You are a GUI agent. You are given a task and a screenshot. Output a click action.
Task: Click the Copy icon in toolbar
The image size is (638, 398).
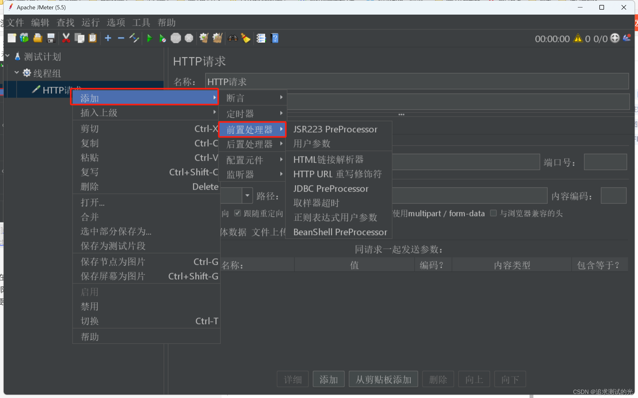pos(79,38)
